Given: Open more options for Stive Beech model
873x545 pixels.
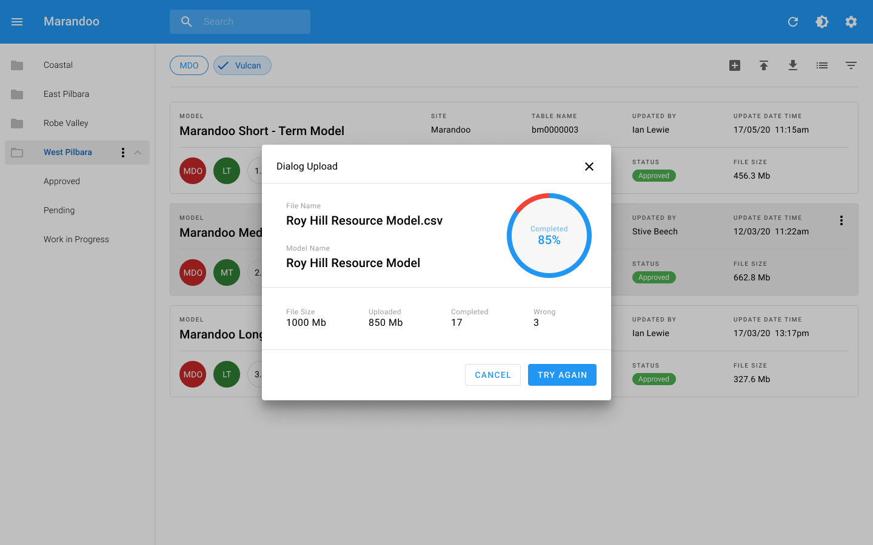Looking at the screenshot, I should coord(841,220).
